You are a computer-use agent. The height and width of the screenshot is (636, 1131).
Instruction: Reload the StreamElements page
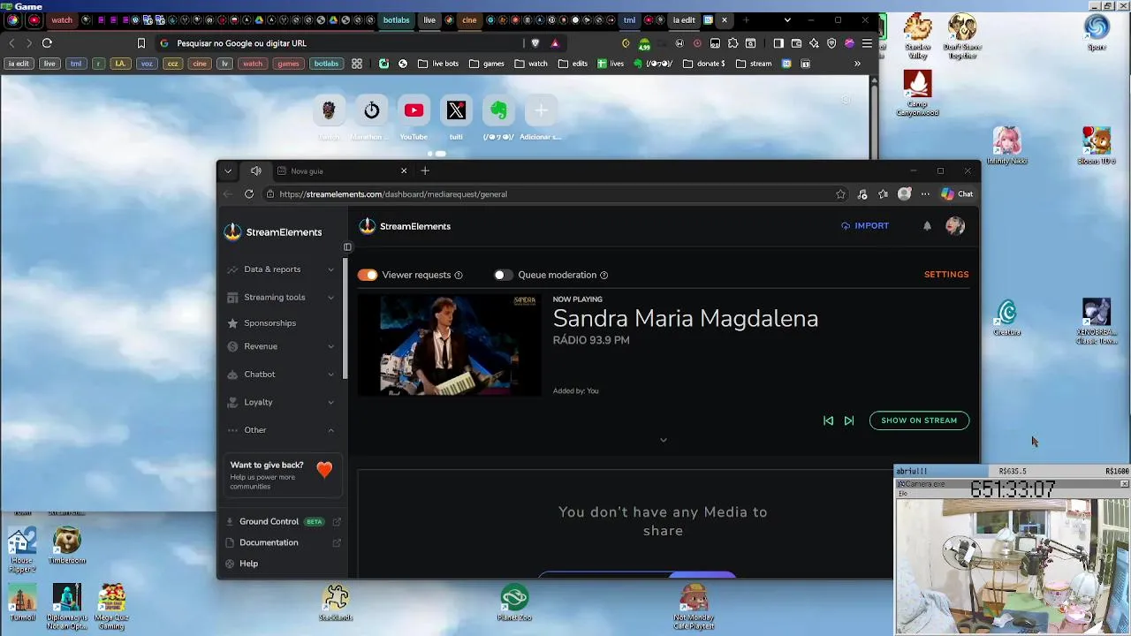pyautogui.click(x=249, y=194)
